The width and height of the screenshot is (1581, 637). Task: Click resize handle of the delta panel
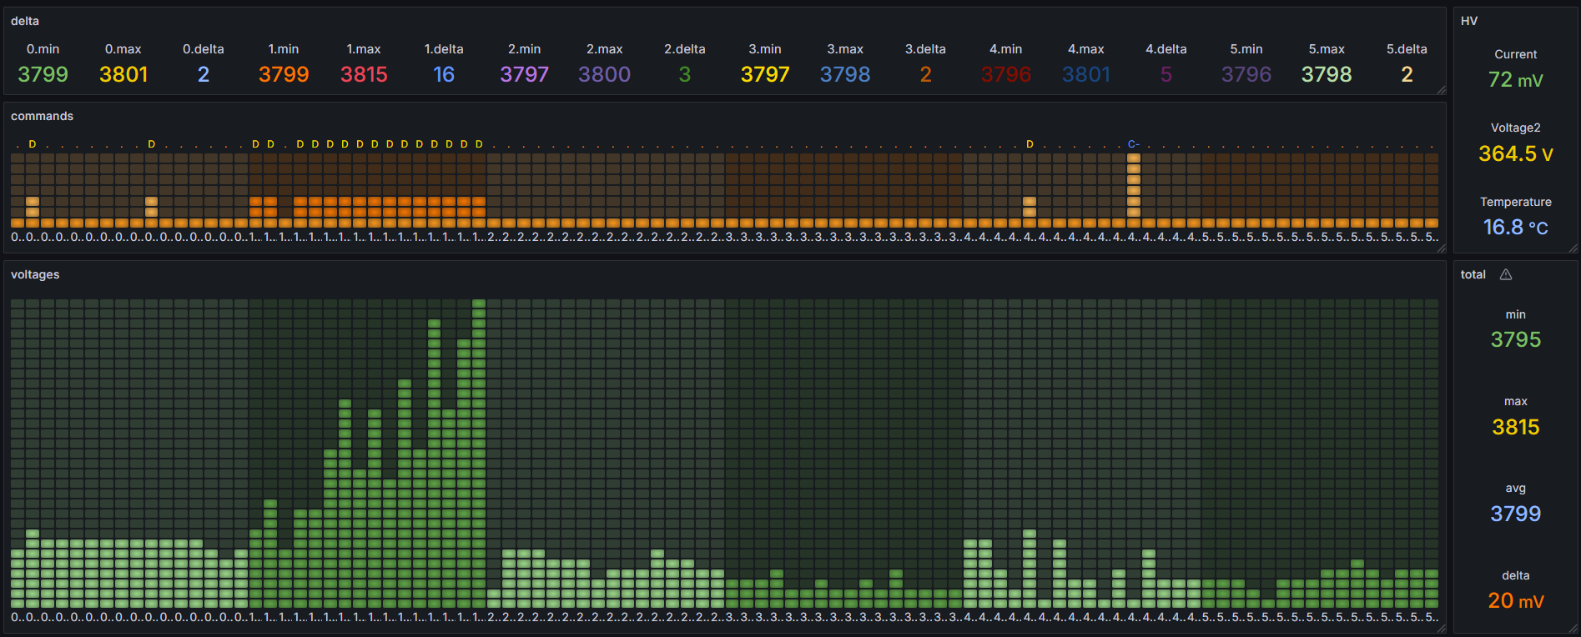click(1442, 90)
